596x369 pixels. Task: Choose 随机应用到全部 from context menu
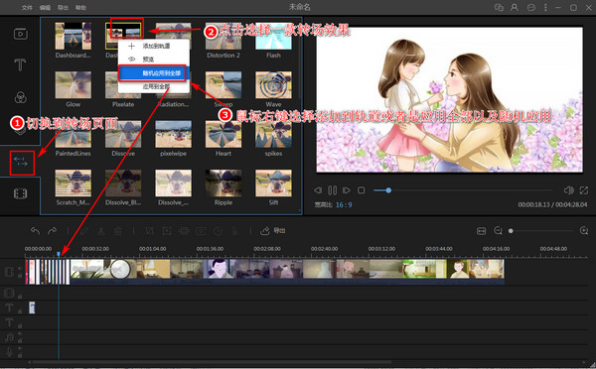[x=154, y=72]
